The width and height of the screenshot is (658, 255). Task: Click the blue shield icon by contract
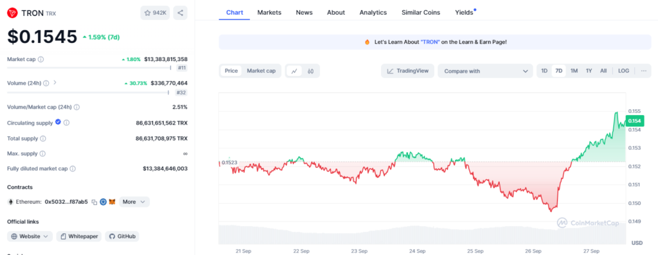point(103,202)
